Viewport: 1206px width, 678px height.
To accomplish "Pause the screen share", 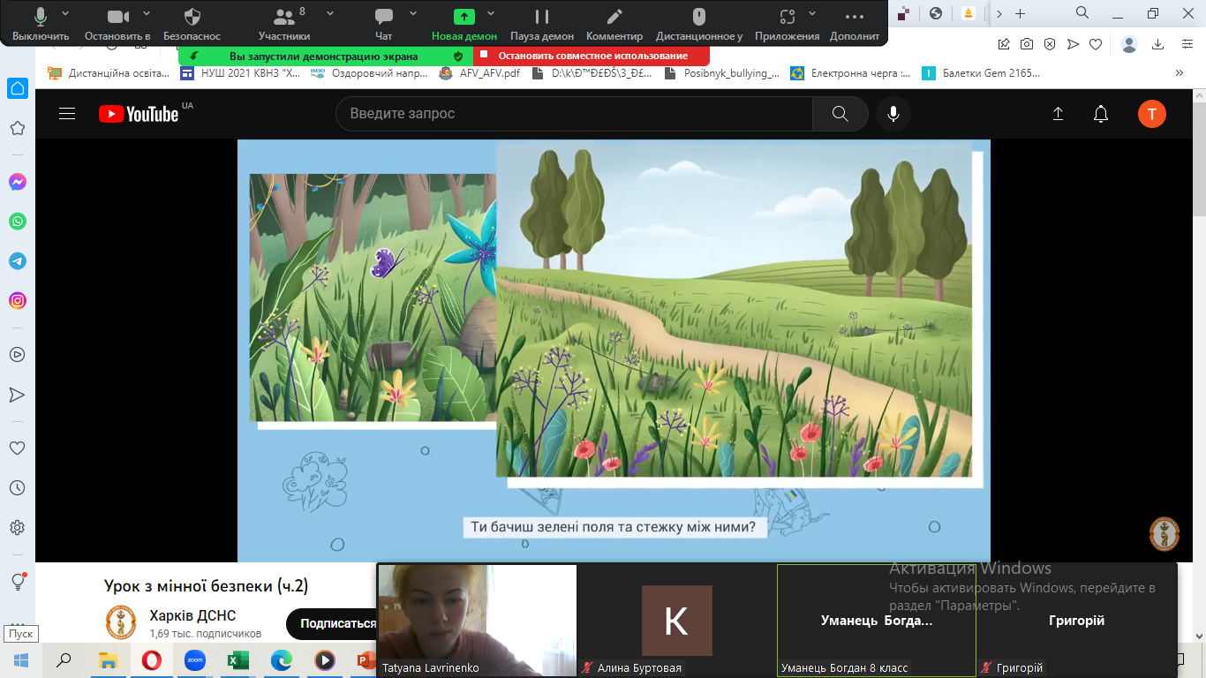I will [x=542, y=23].
